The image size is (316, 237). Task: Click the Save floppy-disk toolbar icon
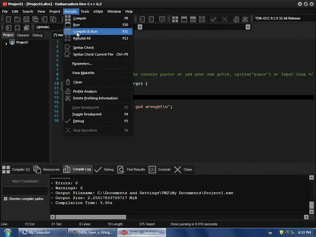(26, 19)
